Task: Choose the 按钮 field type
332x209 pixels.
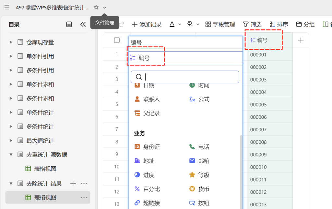Action: point(199,203)
